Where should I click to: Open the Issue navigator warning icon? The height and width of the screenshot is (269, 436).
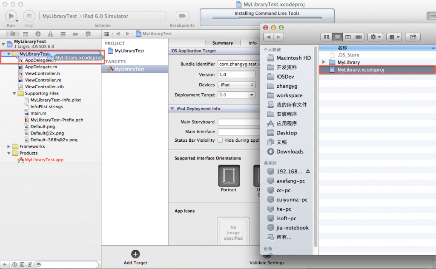[50, 34]
